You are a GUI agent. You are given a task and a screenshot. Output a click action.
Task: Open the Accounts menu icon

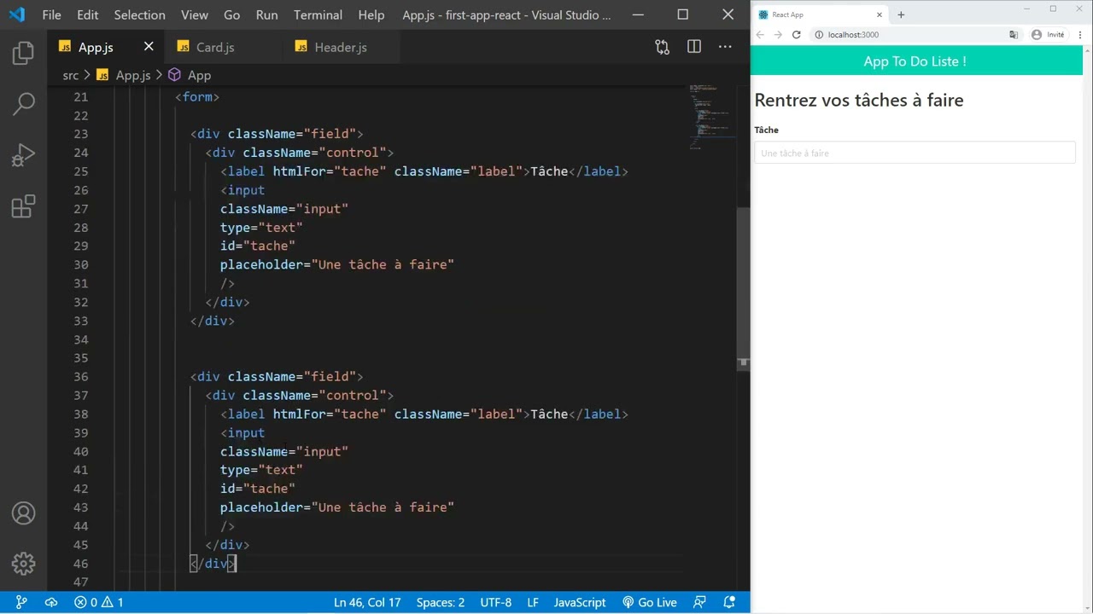click(24, 513)
